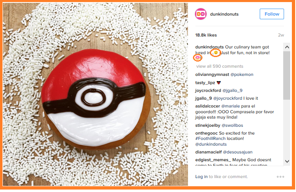The width and height of the screenshot is (296, 192).
Task: Click the comments scroll down arrow
Action: [287, 161]
